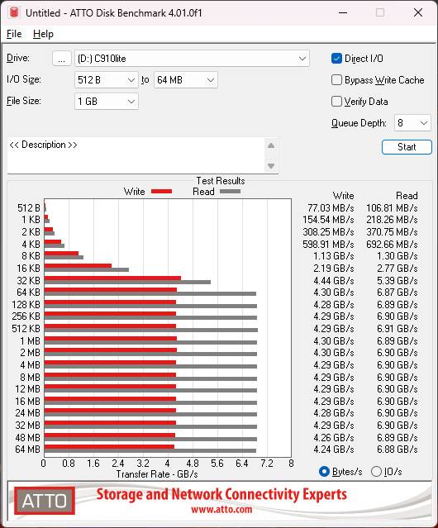Close the ATTO Disk Benchmark window
This screenshot has width=438, height=528.
click(x=418, y=12)
